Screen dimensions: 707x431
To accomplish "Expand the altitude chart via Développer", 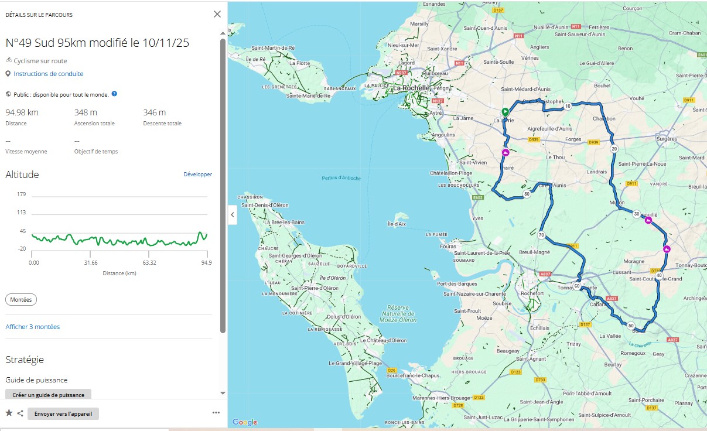I will point(197,175).
